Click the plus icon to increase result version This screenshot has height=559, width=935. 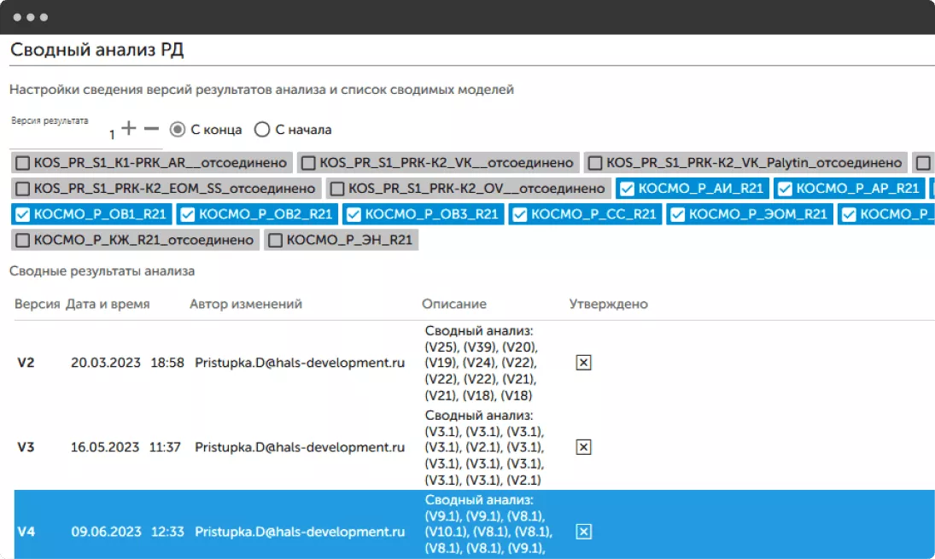click(x=129, y=129)
